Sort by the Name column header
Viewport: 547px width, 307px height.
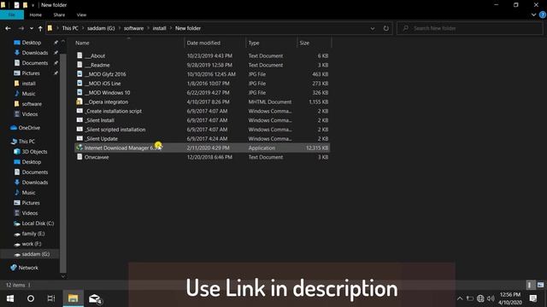point(82,43)
